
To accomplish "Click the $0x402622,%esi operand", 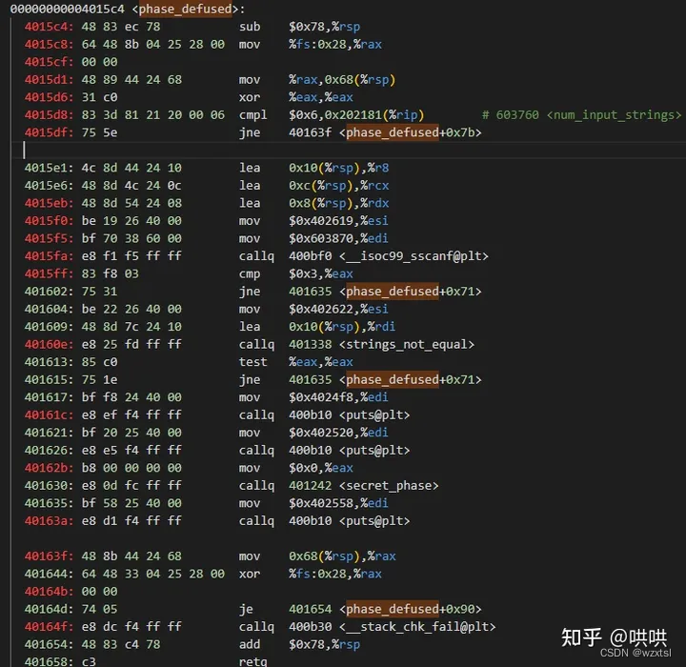I will click(x=338, y=309).
